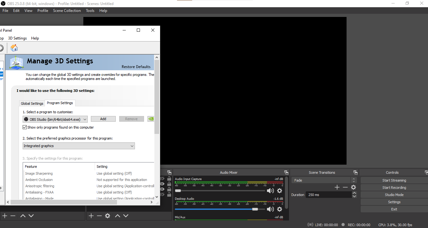Click the Desktop Audio volume slider handle

tap(255, 209)
